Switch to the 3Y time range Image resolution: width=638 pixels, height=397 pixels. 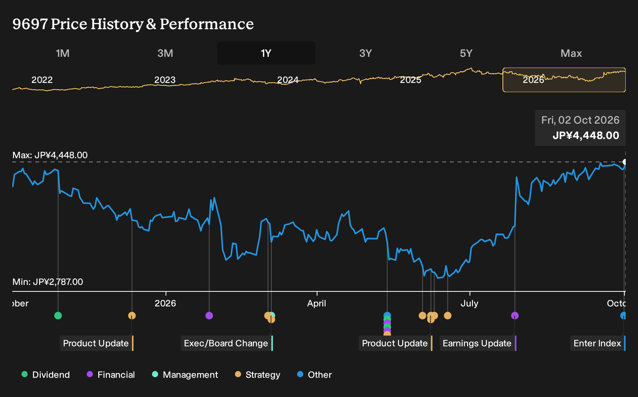pyautogui.click(x=365, y=53)
